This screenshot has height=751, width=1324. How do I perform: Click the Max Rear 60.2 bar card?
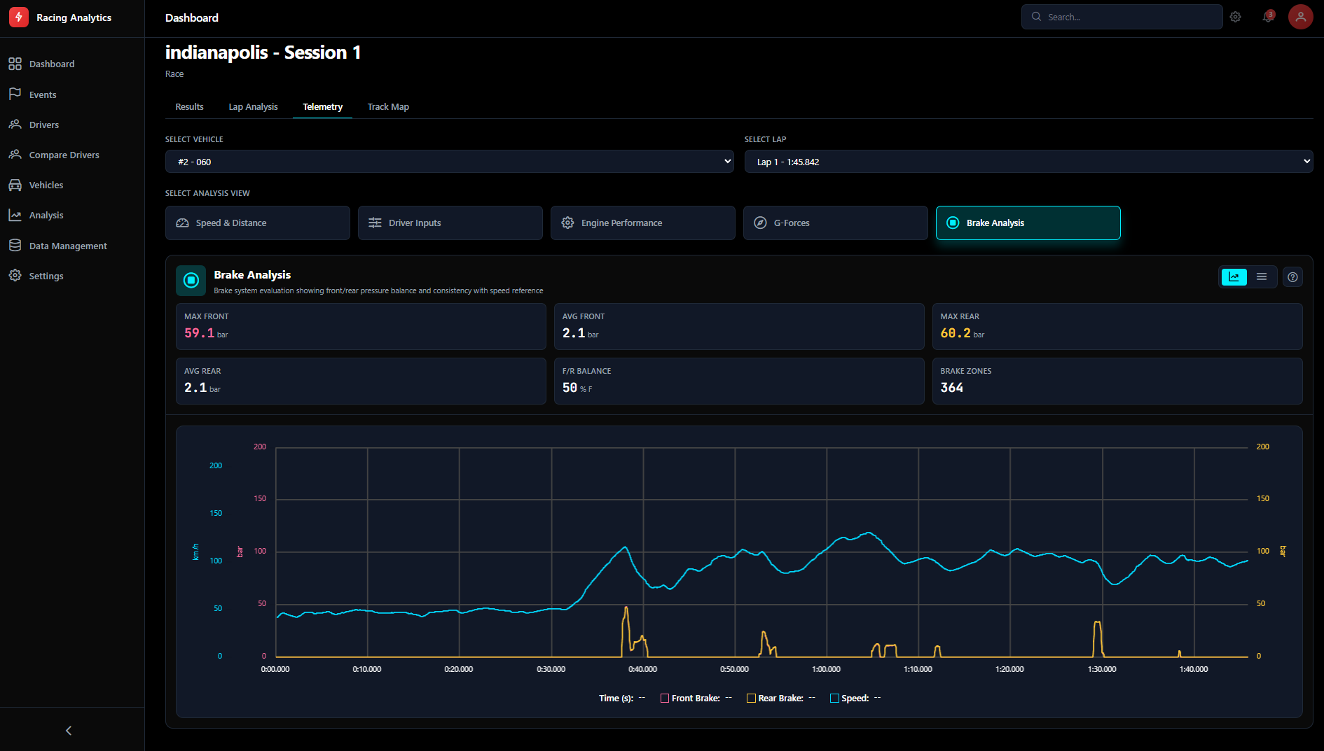pos(1117,326)
